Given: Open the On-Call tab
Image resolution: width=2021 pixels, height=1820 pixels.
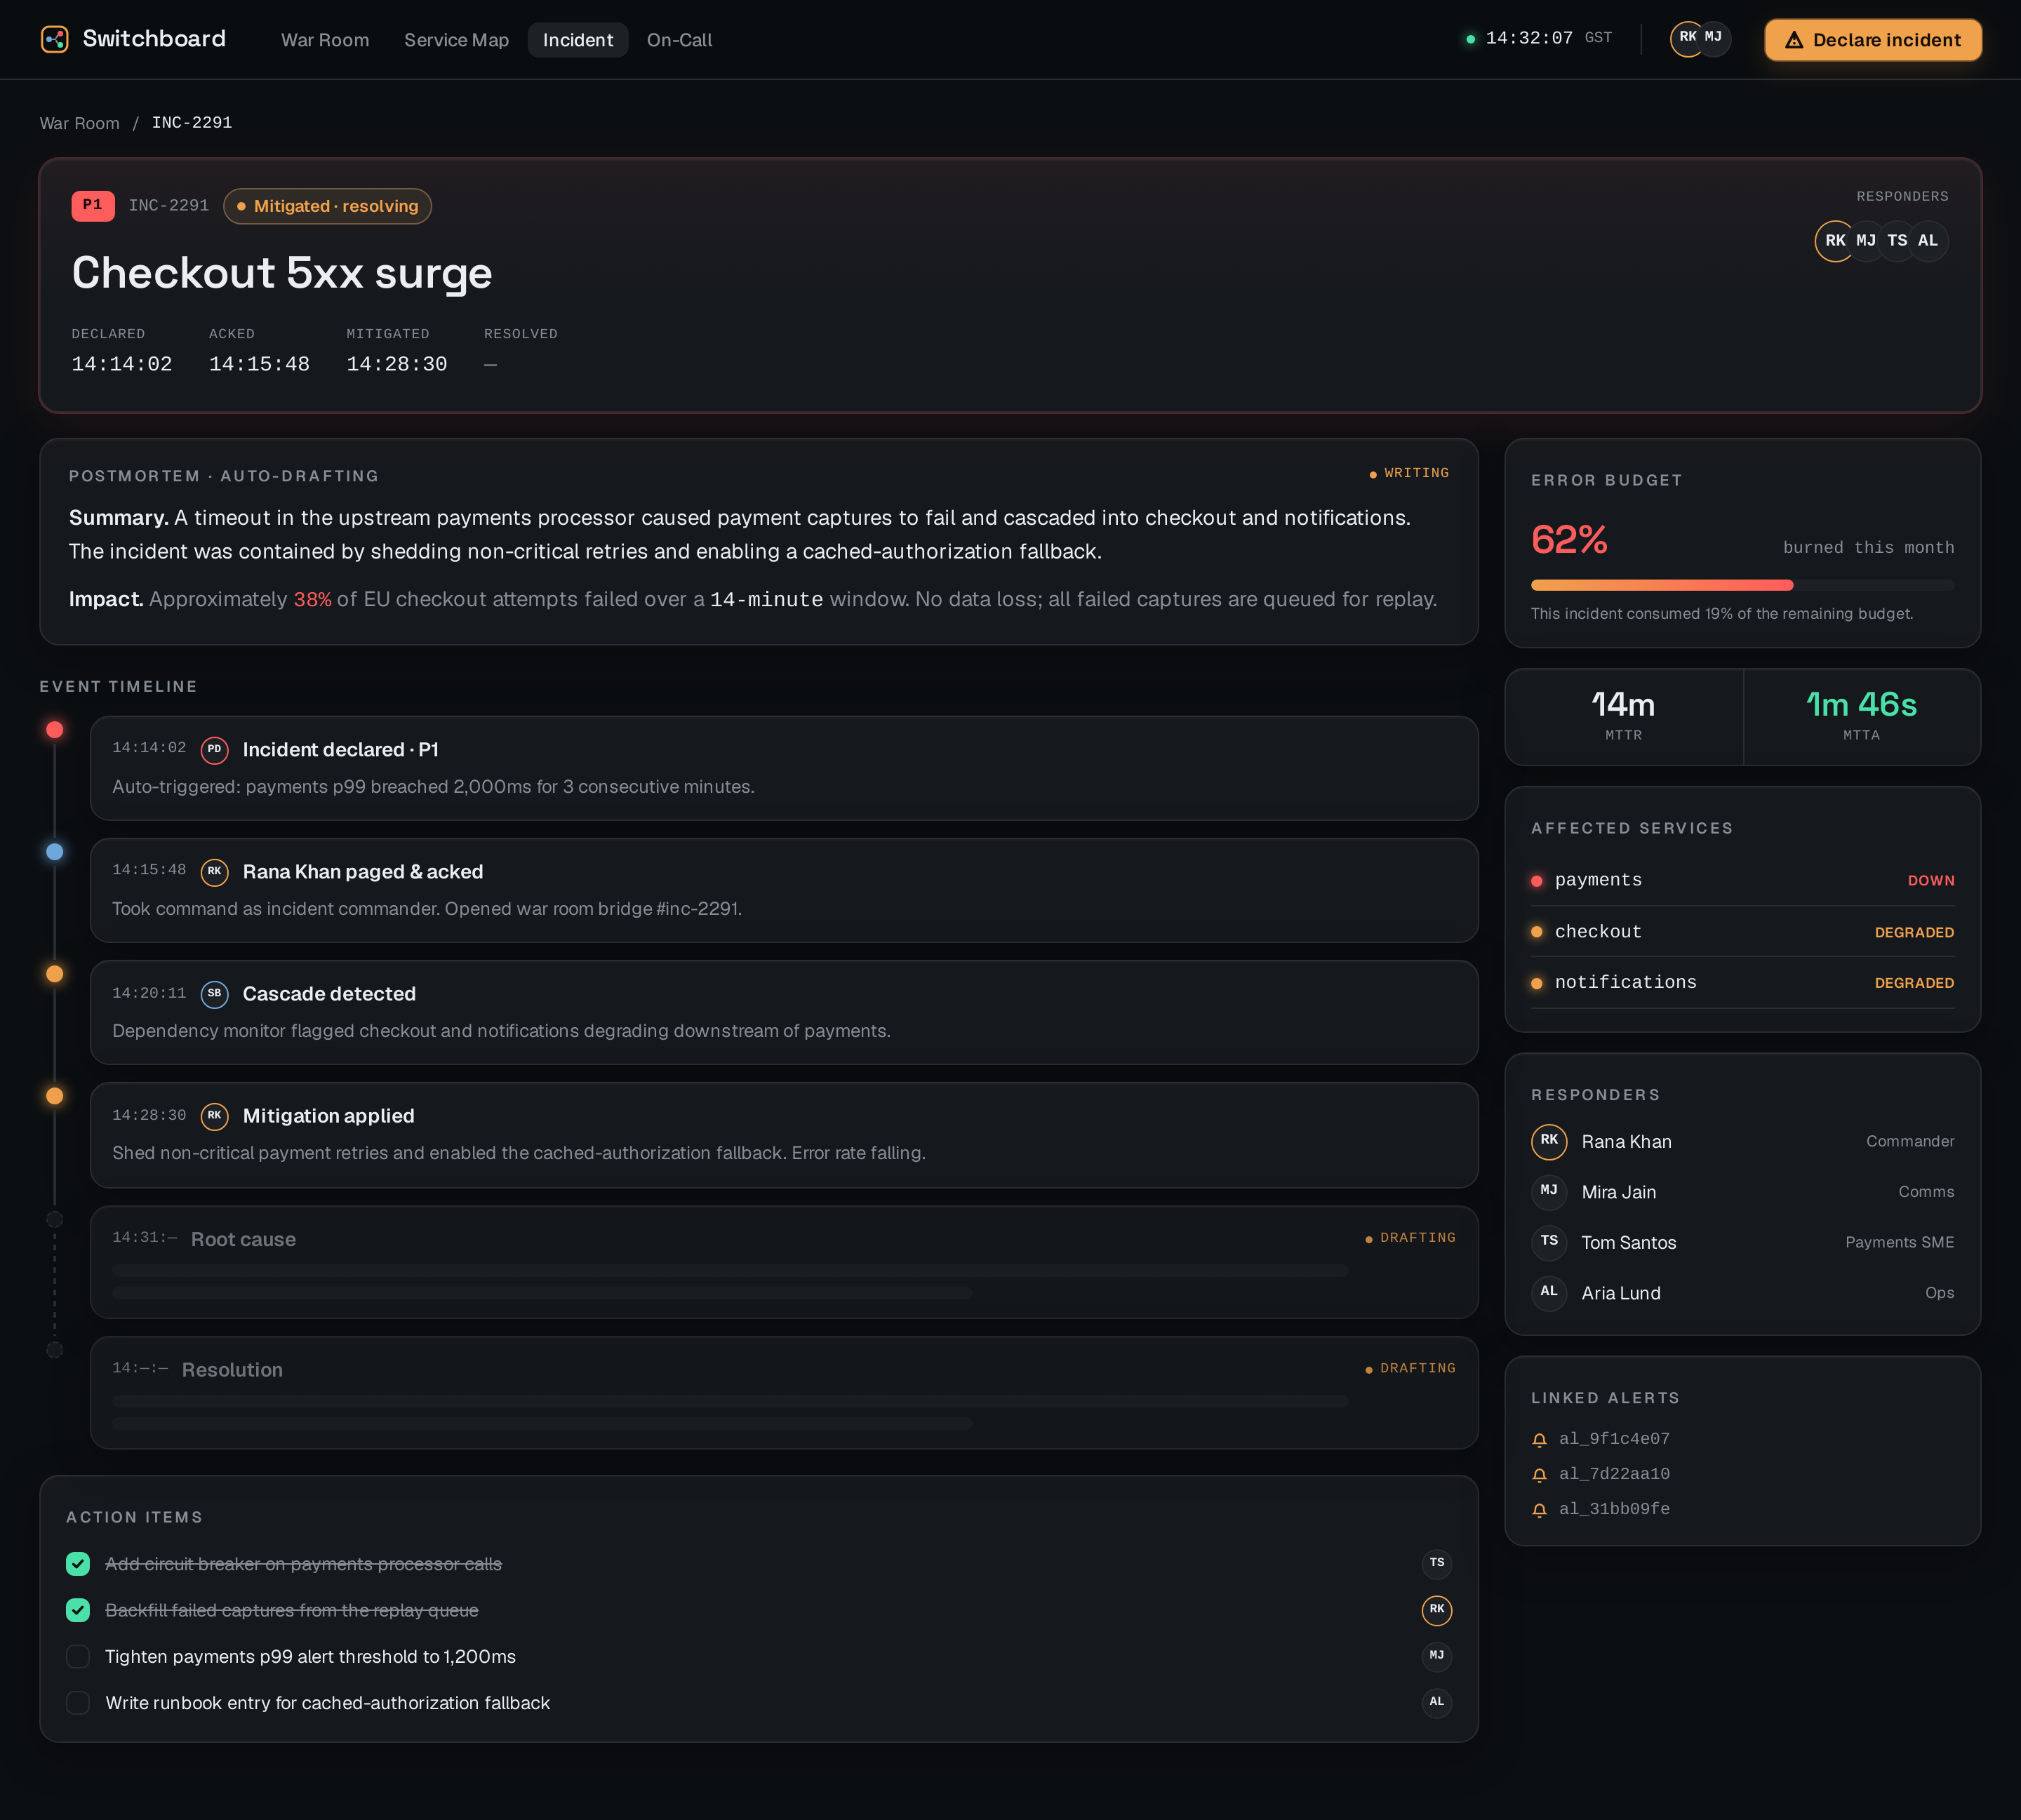Looking at the screenshot, I should (679, 40).
